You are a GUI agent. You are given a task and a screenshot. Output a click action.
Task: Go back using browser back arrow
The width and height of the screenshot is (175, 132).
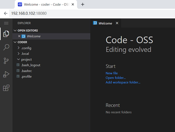pyautogui.click(x=6, y=14)
